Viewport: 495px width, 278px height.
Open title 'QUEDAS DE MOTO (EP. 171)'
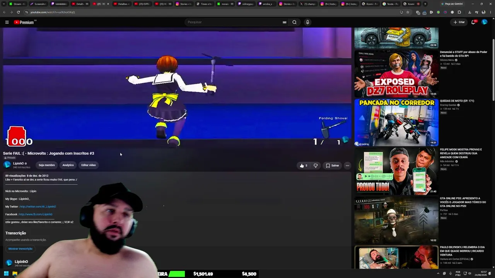pyautogui.click(x=457, y=101)
